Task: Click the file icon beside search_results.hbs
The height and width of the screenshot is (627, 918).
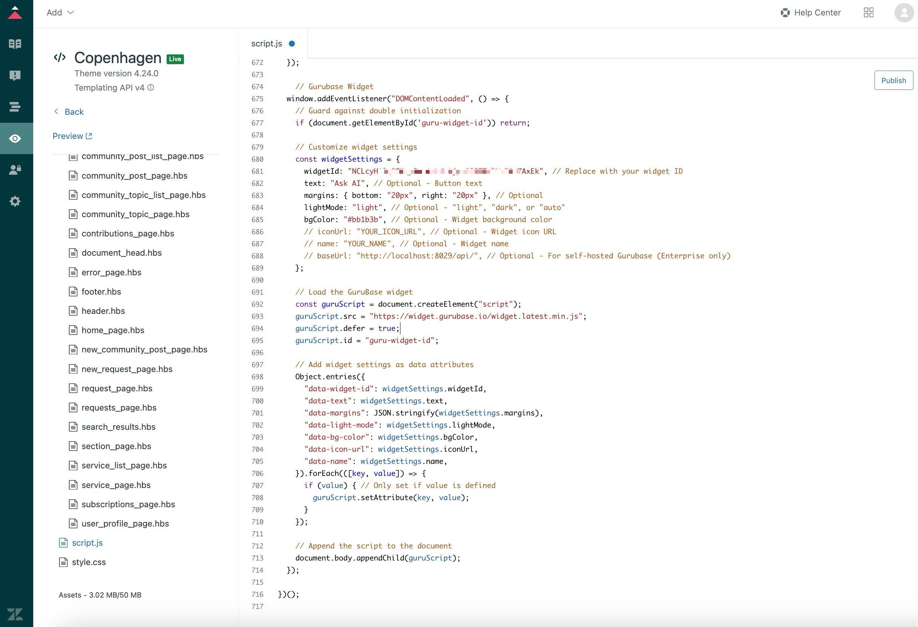Action: 73,427
